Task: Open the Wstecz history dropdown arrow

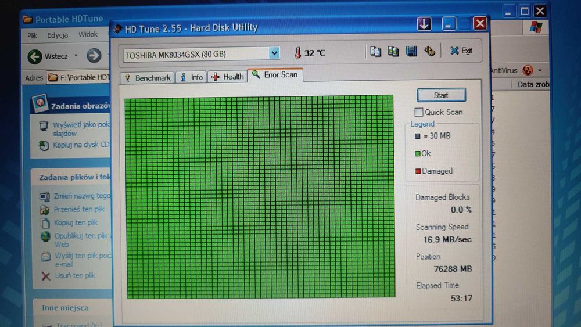Action: click(76, 56)
